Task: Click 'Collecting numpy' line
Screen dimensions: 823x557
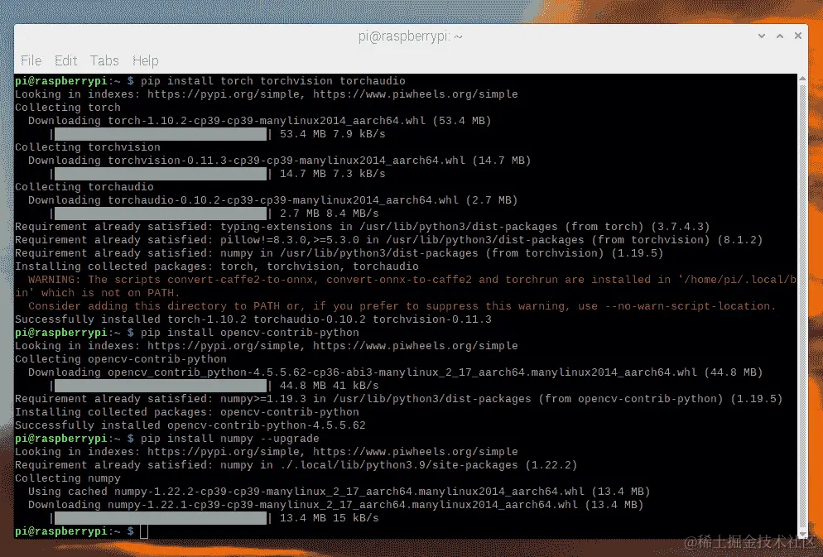Action: (68, 478)
